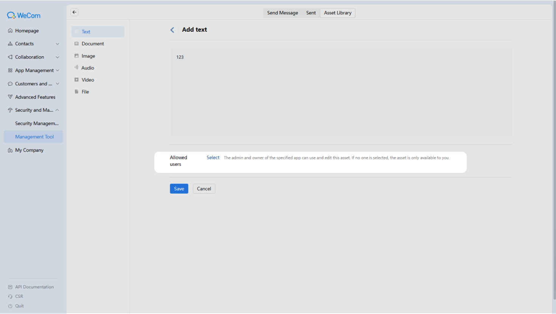Click the text input area containing 123
This screenshot has width=556, height=314.
(341, 92)
